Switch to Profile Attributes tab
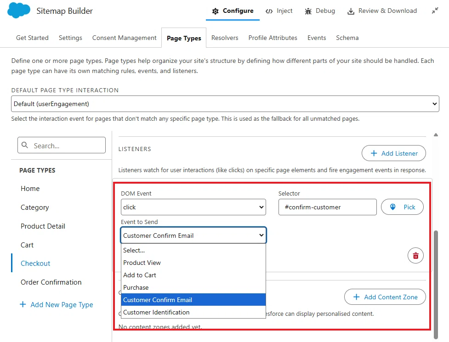Viewport: 449px width, 342px height. 273,38
